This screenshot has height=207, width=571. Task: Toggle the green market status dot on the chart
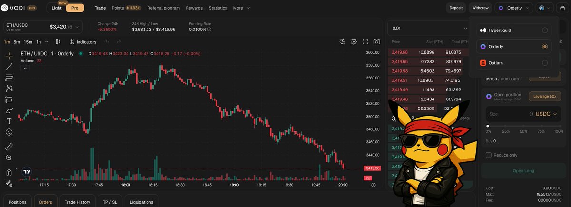[x=81, y=54]
